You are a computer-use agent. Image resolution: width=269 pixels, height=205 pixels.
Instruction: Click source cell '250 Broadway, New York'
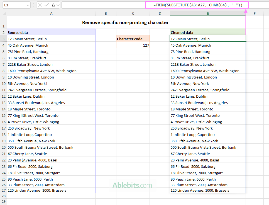51,128
